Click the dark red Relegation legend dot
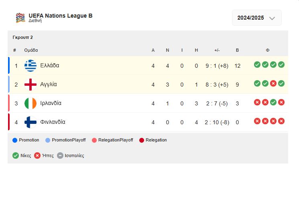The height and width of the screenshot is (206, 299). click(142, 140)
